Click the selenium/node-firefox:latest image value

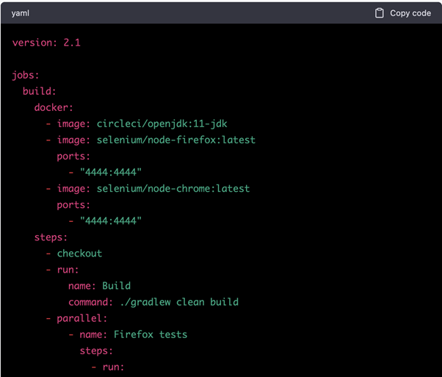point(176,140)
